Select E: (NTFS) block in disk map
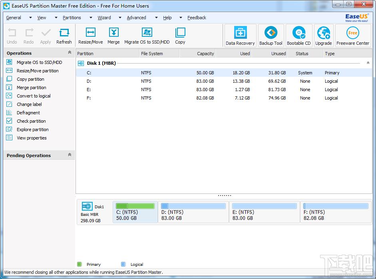This screenshot has width=376, height=279. click(265, 212)
